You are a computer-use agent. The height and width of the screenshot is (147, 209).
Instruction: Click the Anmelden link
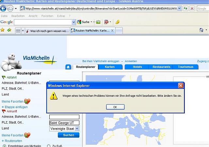pos(131,61)
